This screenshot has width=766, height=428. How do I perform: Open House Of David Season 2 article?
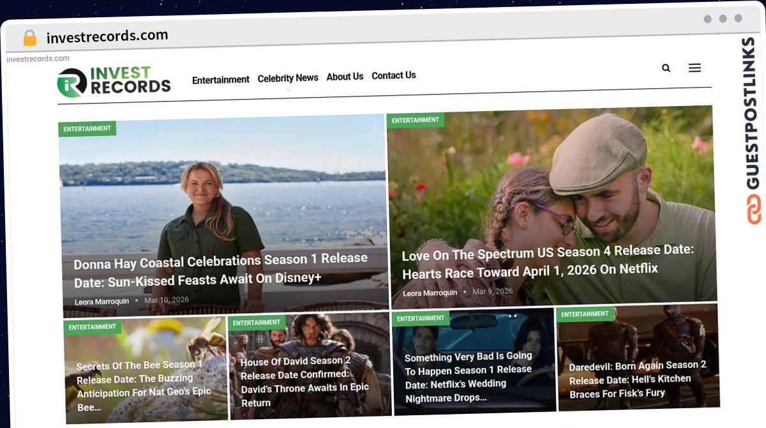point(305,382)
